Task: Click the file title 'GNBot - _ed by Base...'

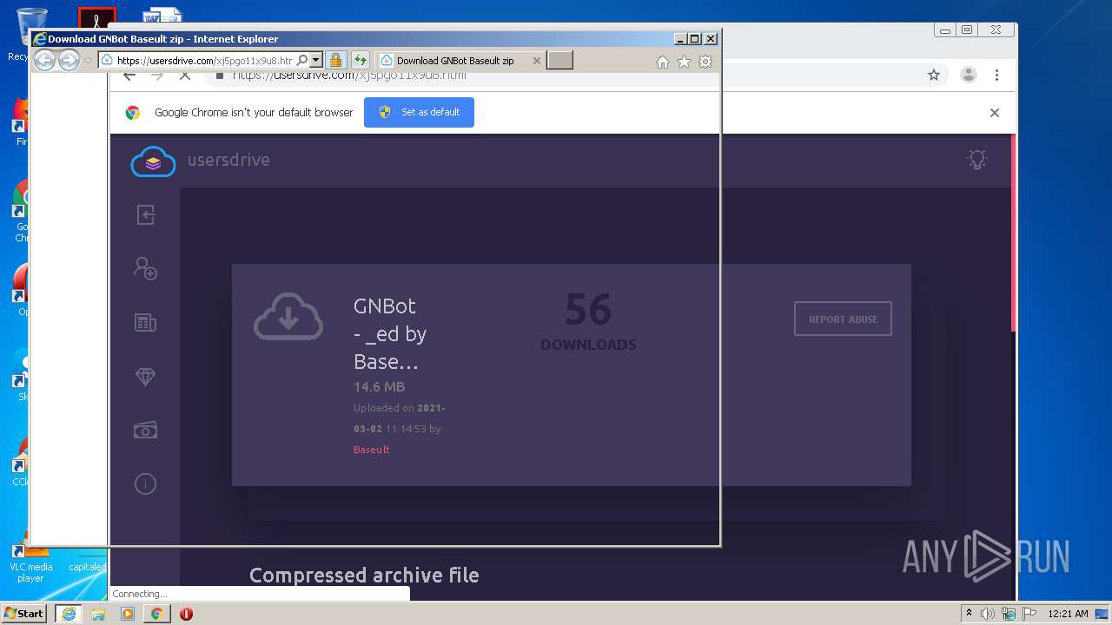Action: [x=390, y=334]
